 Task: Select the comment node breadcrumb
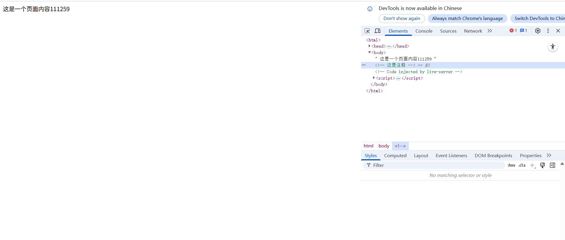(x=400, y=146)
